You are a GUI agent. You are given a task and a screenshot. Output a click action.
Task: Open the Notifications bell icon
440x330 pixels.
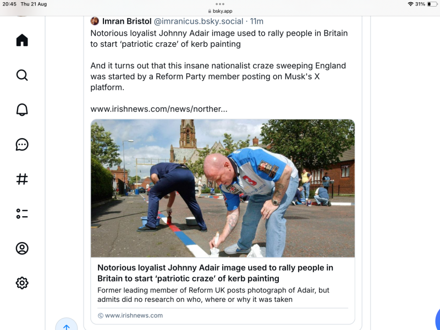point(22,110)
